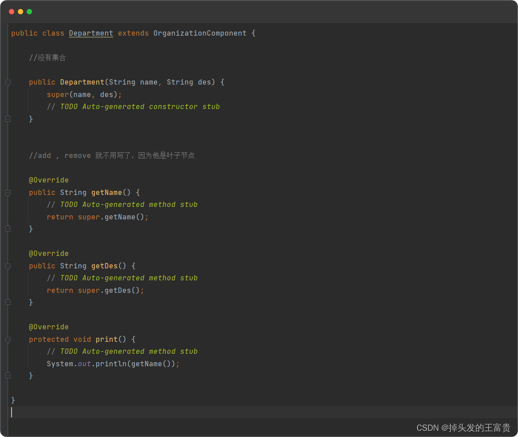The height and width of the screenshot is (437, 518).
Task: Click the TODO comment inside print method
Action: (x=122, y=352)
